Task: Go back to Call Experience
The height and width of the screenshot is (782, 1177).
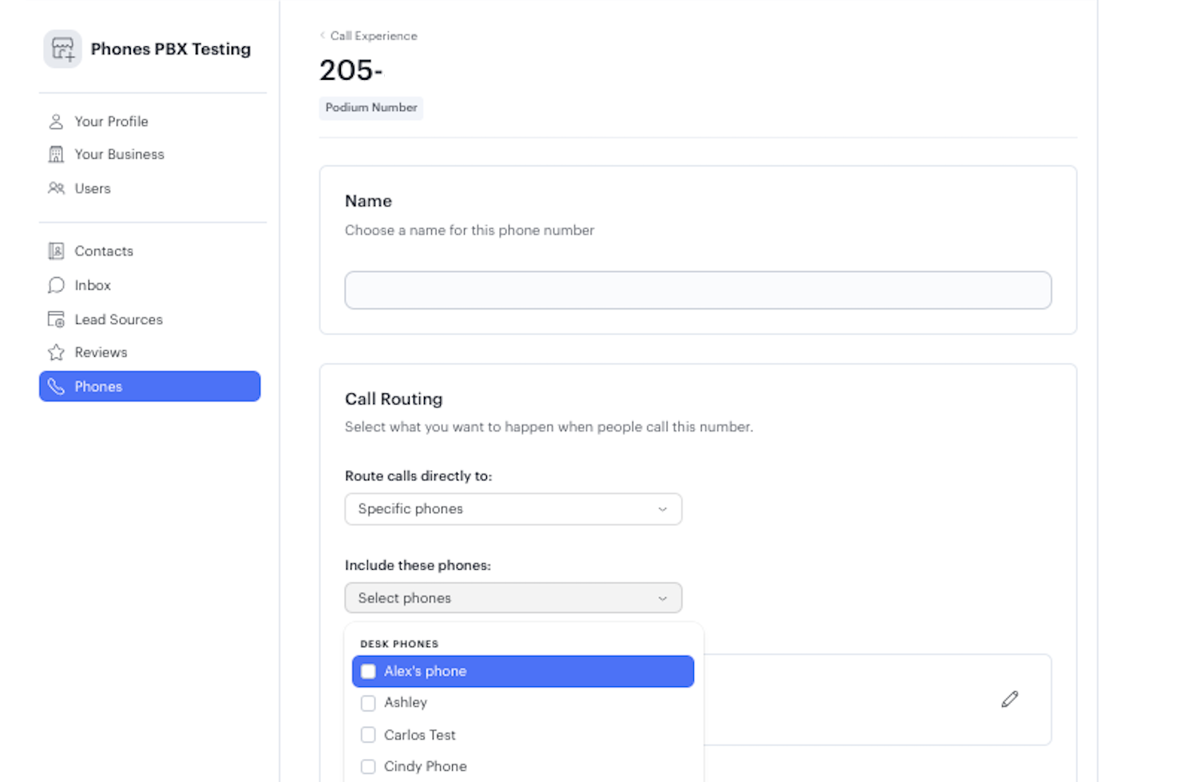Action: (x=372, y=36)
